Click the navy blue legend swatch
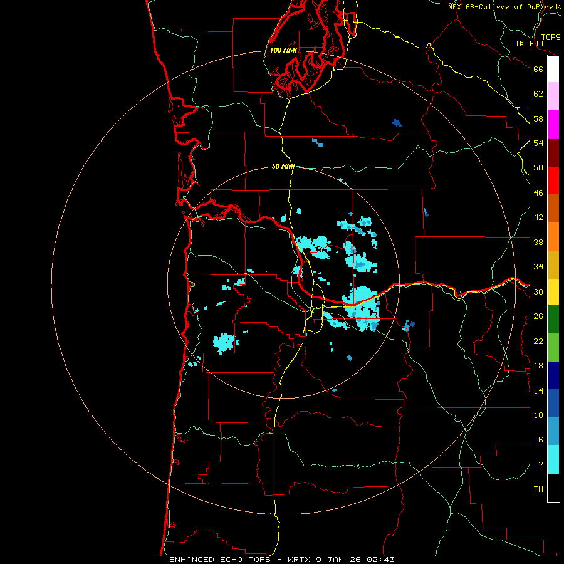Image resolution: width=564 pixels, height=564 pixels. (553, 375)
